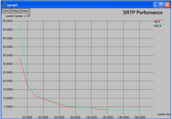The height and width of the screenshot is (119, 172).
Task: Select the srtp.tr legend label
Action: pos(158,26)
